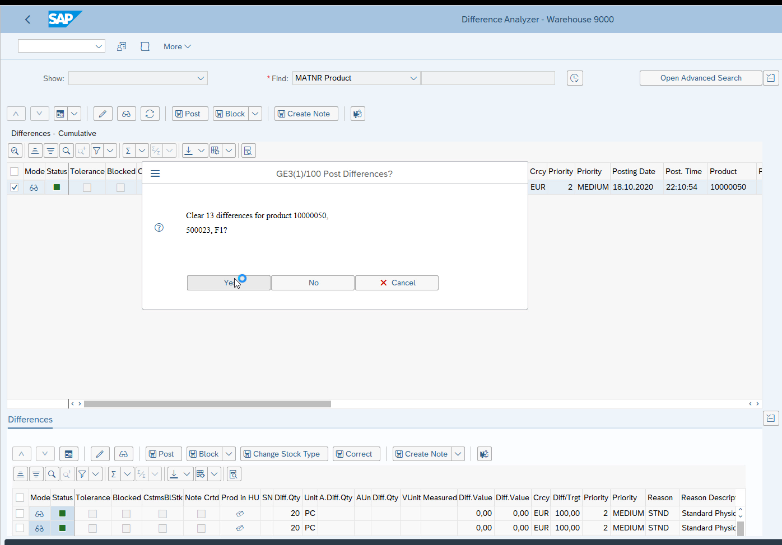Image resolution: width=782 pixels, height=545 pixels.
Task: Open the Show dropdown list
Action: click(x=201, y=78)
